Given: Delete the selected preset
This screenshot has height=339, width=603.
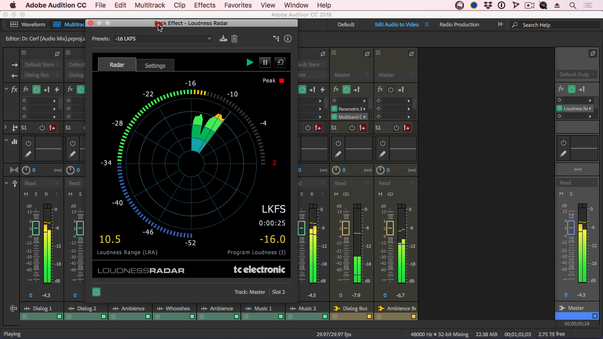Looking at the screenshot, I should pos(234,39).
